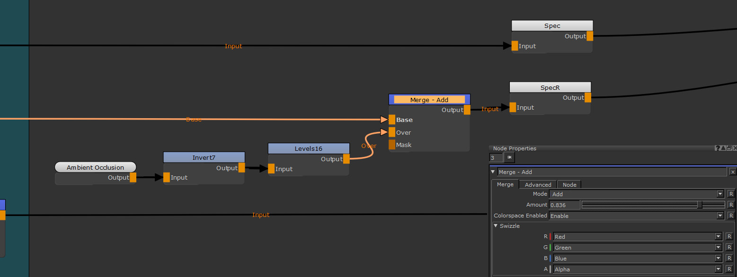The width and height of the screenshot is (737, 277).
Task: Reset the Amount value with its R button
Action: click(731, 205)
